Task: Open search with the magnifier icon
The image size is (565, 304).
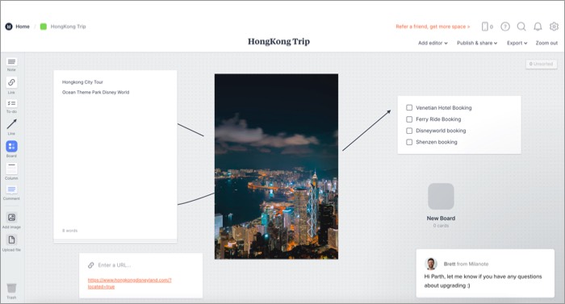Action: tap(521, 27)
